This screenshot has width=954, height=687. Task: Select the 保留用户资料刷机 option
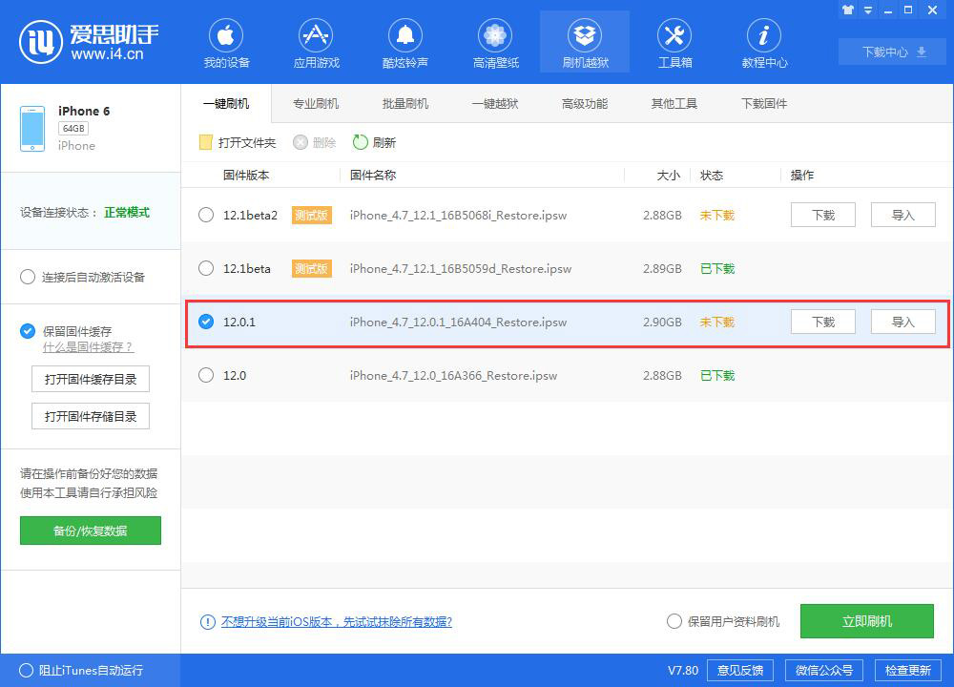(674, 621)
